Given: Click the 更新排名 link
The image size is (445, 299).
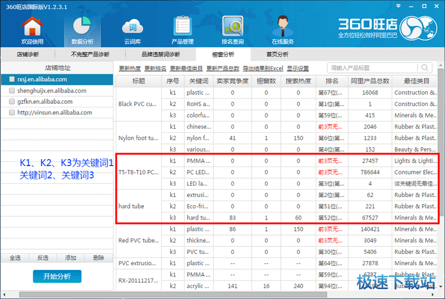Looking at the screenshot, I should tap(155, 68).
